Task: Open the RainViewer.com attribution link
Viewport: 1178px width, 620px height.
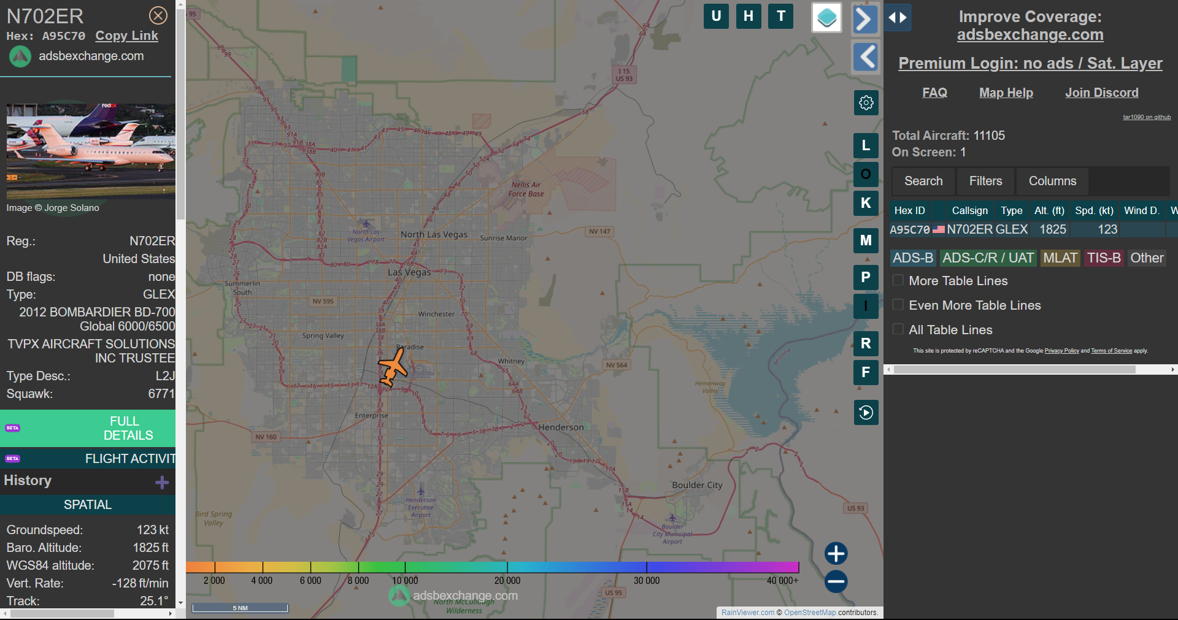Action: click(748, 612)
